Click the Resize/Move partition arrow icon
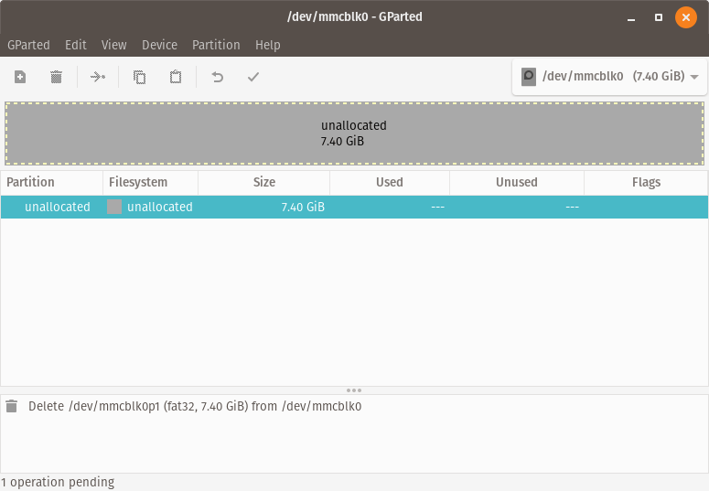Viewport: 709px width, 491px height. [x=98, y=77]
